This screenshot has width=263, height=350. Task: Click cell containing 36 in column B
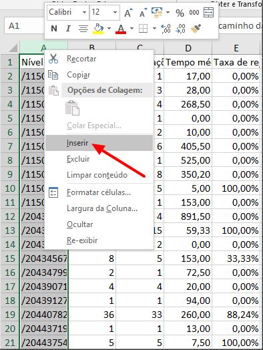(x=92, y=315)
